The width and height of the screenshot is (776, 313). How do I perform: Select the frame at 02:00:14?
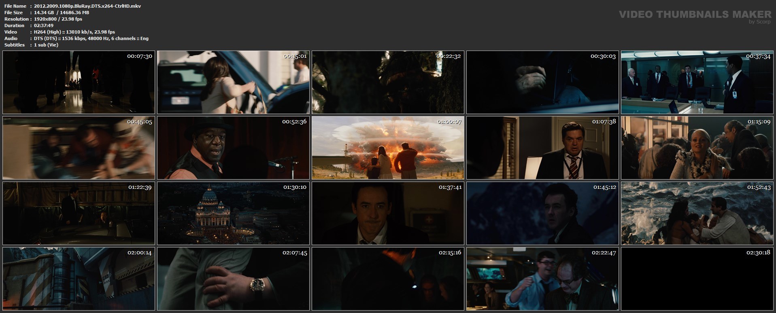click(79, 279)
